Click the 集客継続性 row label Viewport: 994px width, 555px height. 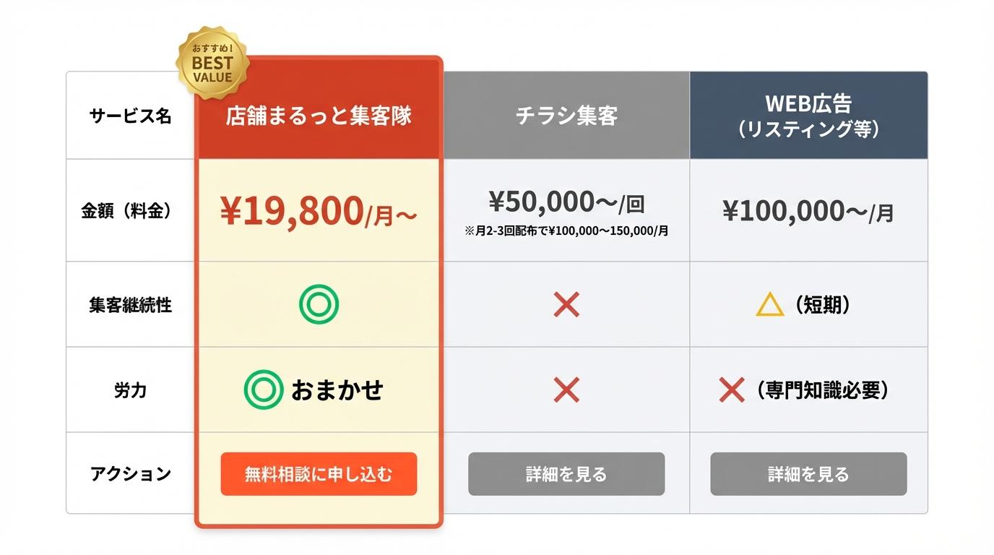(x=131, y=305)
